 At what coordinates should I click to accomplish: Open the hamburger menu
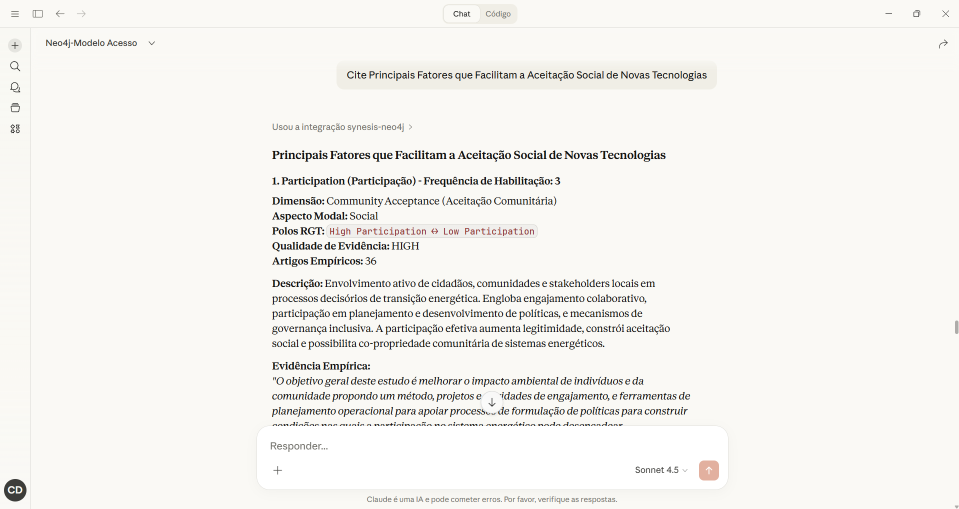(15, 14)
